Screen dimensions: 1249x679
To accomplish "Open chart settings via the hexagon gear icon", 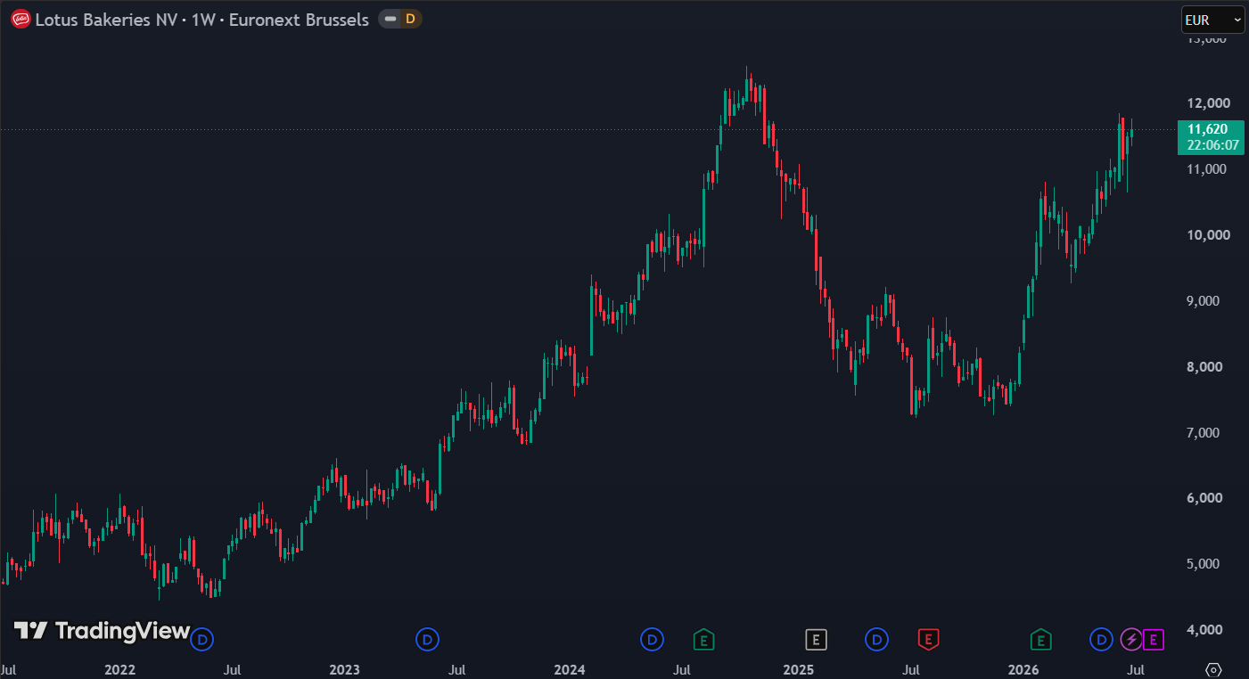I will pyautogui.click(x=1213, y=668).
